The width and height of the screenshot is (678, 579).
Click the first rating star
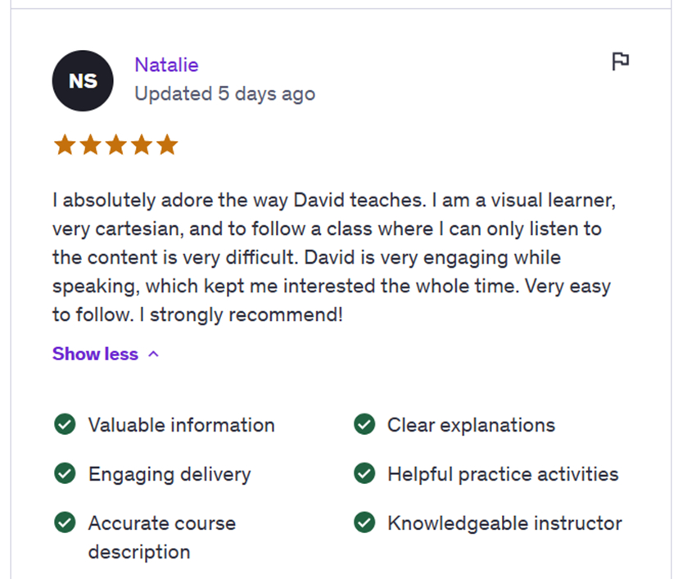pyautogui.click(x=65, y=144)
